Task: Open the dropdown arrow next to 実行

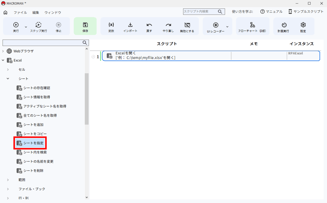Action: coord(26,27)
